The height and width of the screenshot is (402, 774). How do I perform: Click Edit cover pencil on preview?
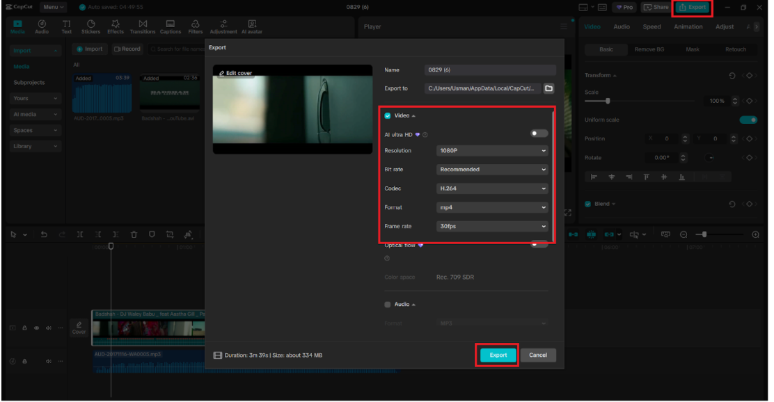click(222, 73)
